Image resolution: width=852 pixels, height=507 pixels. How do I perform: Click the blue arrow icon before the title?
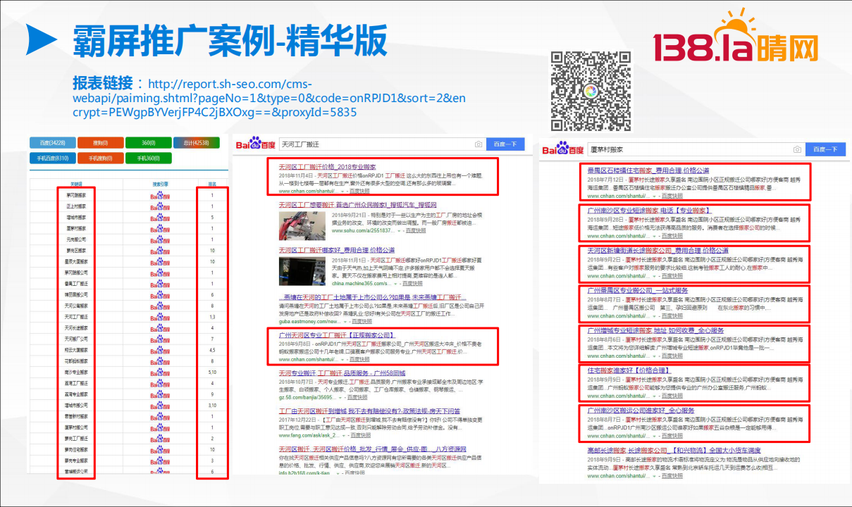42,39
